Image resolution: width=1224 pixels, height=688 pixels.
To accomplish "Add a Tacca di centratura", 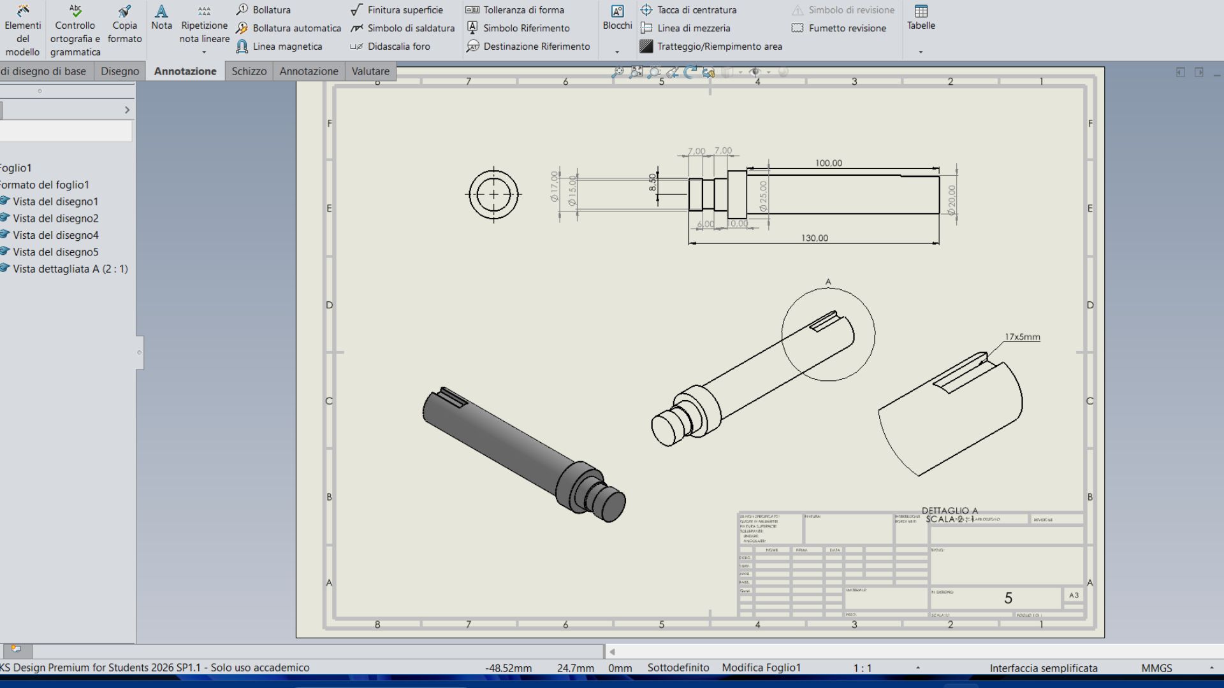I will pos(688,10).
